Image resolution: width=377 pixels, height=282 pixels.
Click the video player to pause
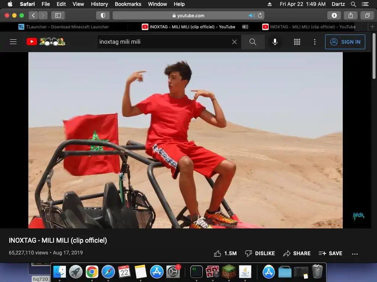tap(186, 140)
